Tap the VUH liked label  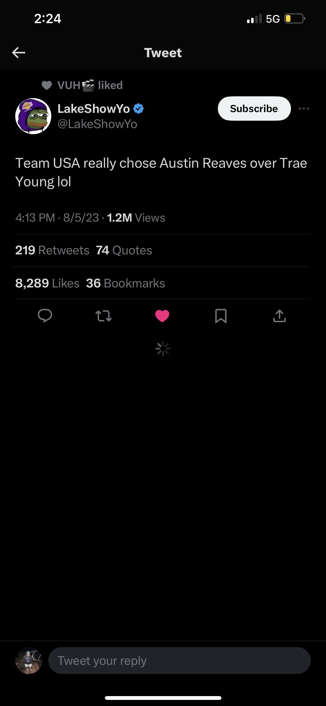click(90, 85)
